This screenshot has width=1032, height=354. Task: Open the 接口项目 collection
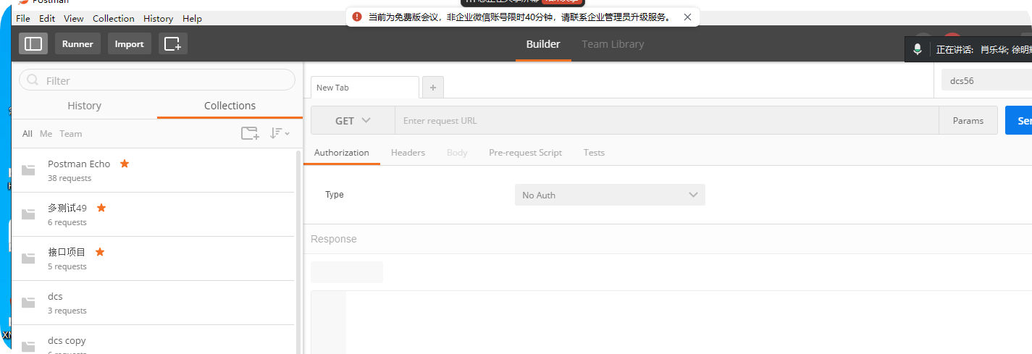click(153, 258)
